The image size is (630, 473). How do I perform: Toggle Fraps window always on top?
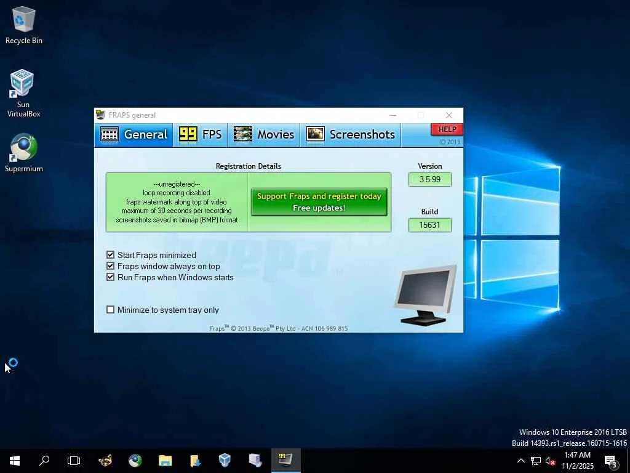coord(111,266)
